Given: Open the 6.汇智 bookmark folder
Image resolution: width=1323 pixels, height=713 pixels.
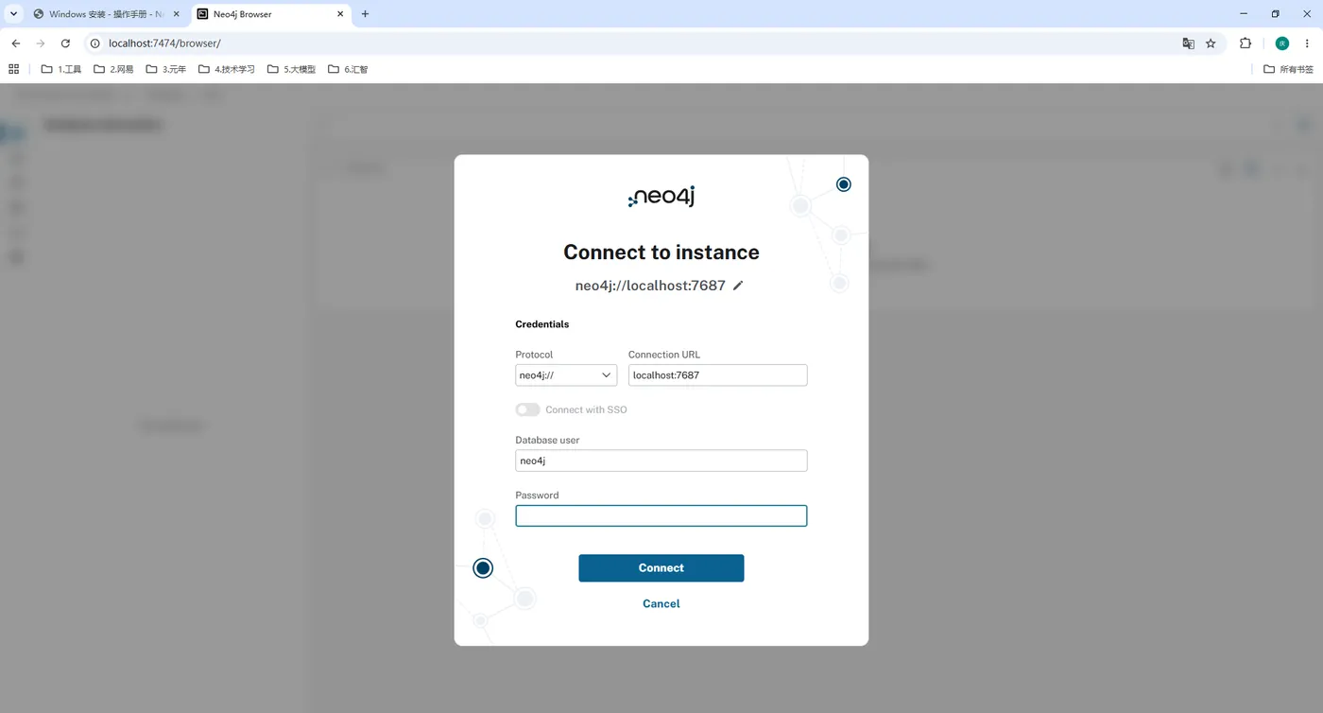Looking at the screenshot, I should (348, 69).
